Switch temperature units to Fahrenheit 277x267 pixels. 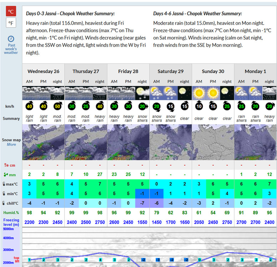coord(11,23)
